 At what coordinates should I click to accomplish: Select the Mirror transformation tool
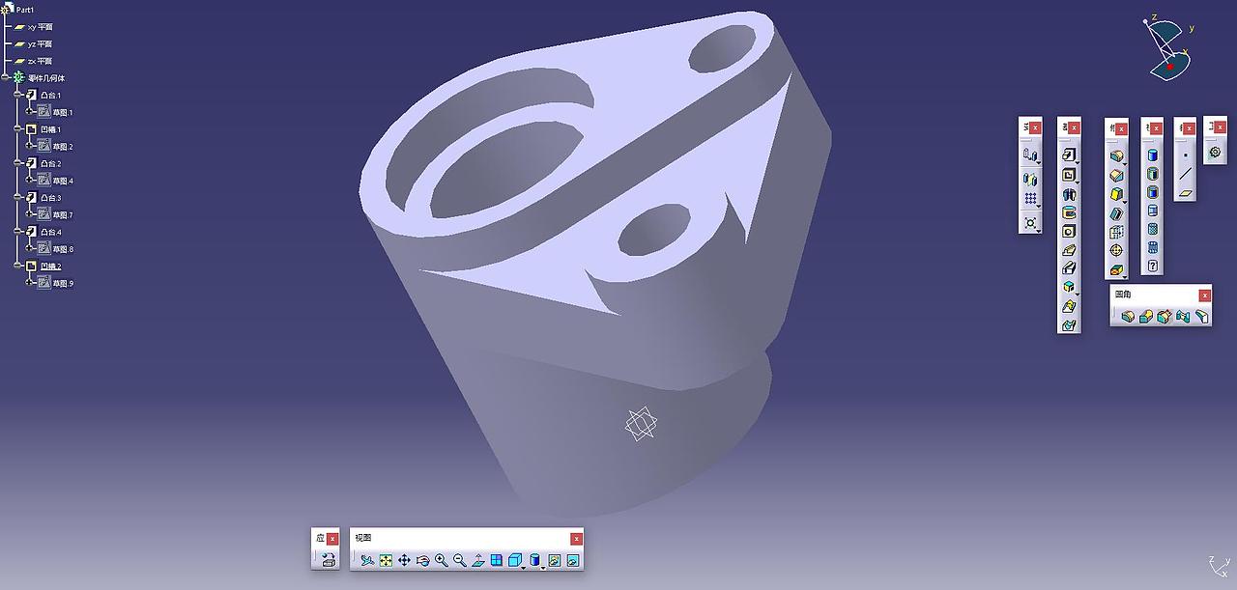(1030, 179)
